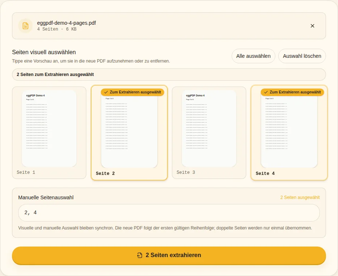Click the 'Seite 4' label

click(265, 173)
